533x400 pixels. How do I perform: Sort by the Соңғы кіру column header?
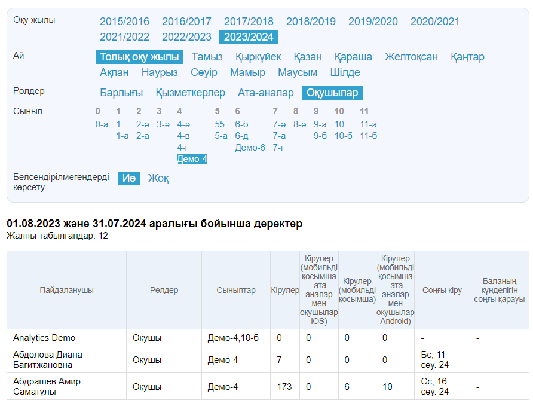(442, 290)
